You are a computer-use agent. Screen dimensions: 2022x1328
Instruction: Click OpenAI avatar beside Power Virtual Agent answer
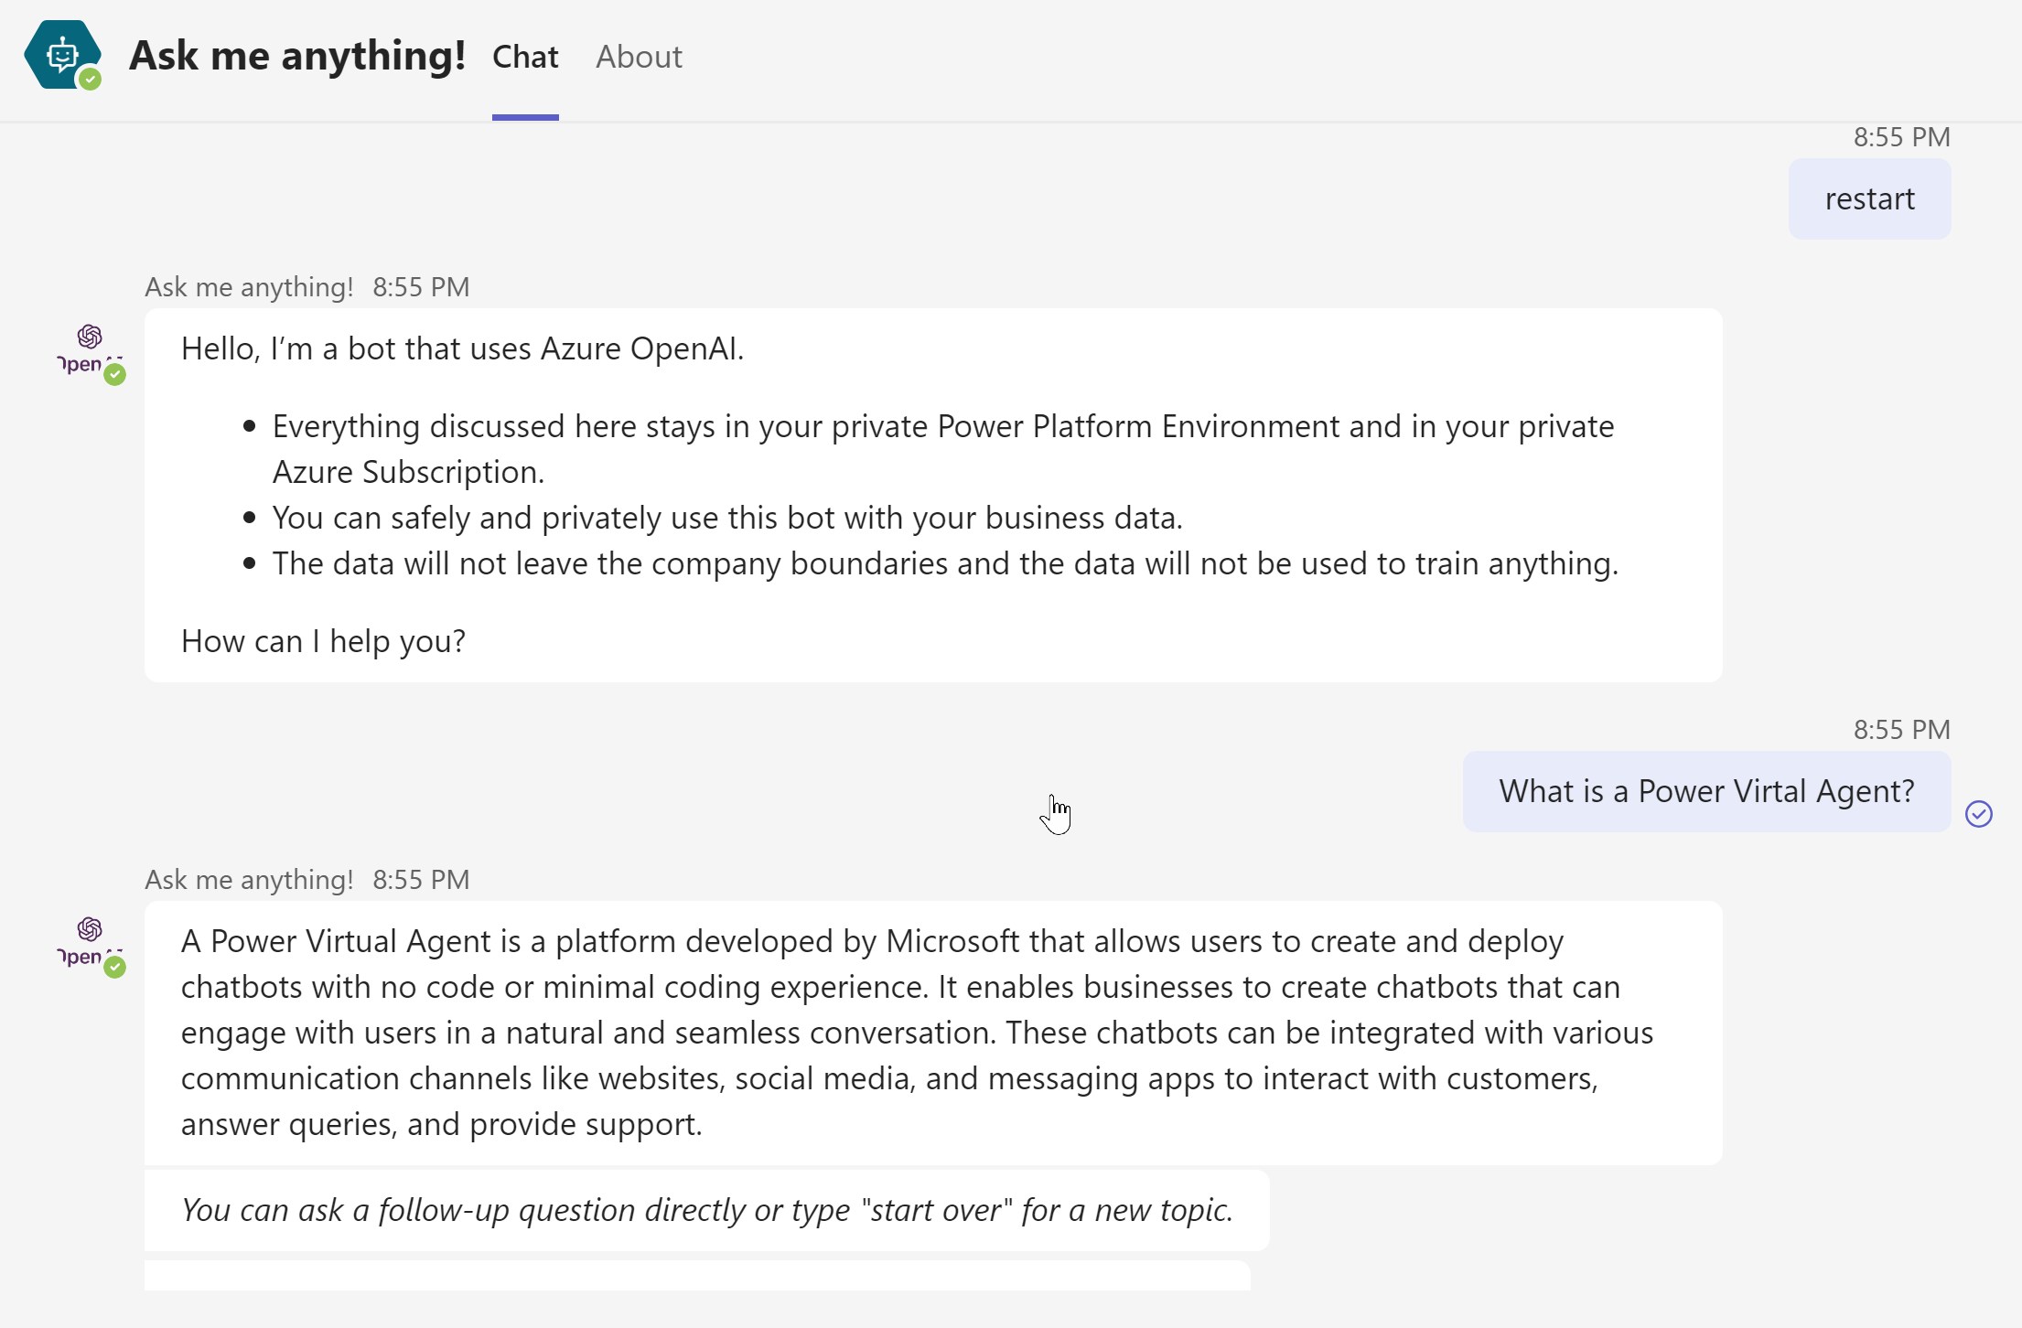coord(88,941)
